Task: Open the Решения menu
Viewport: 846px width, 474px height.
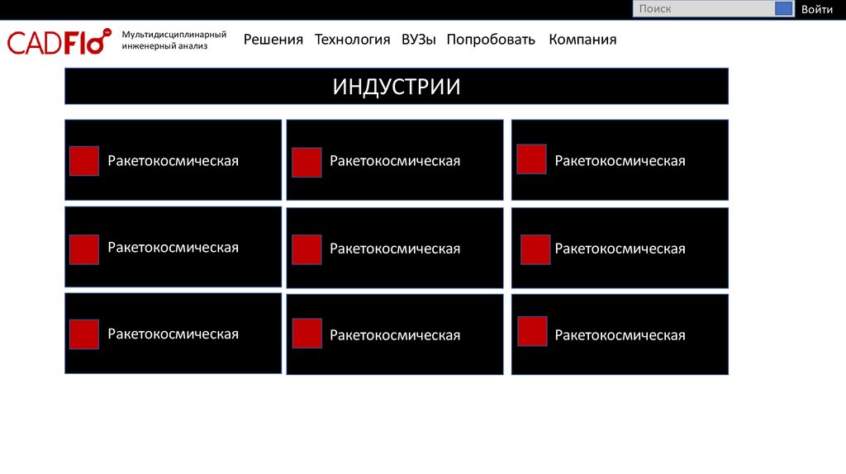Action: coord(273,40)
